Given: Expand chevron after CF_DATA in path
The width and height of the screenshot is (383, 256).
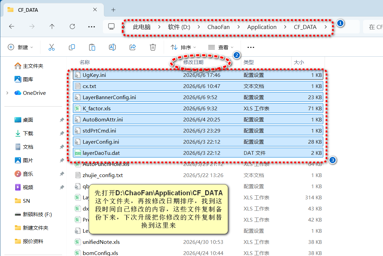Looking at the screenshot, I should pyautogui.click(x=326, y=27).
